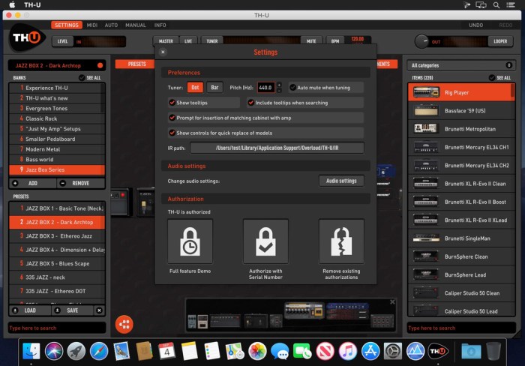Image resolution: width=525 pixels, height=366 pixels.
Task: Click the MASTER button
Action: [x=166, y=41]
